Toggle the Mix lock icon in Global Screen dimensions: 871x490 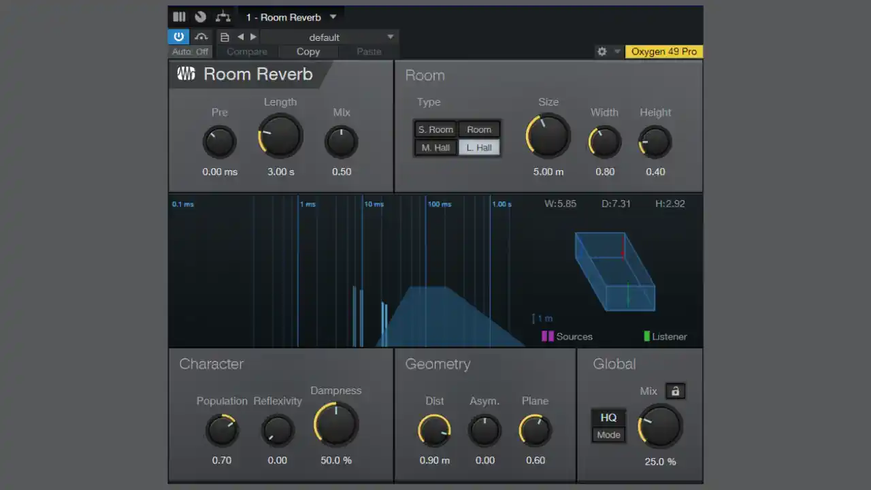click(x=675, y=391)
